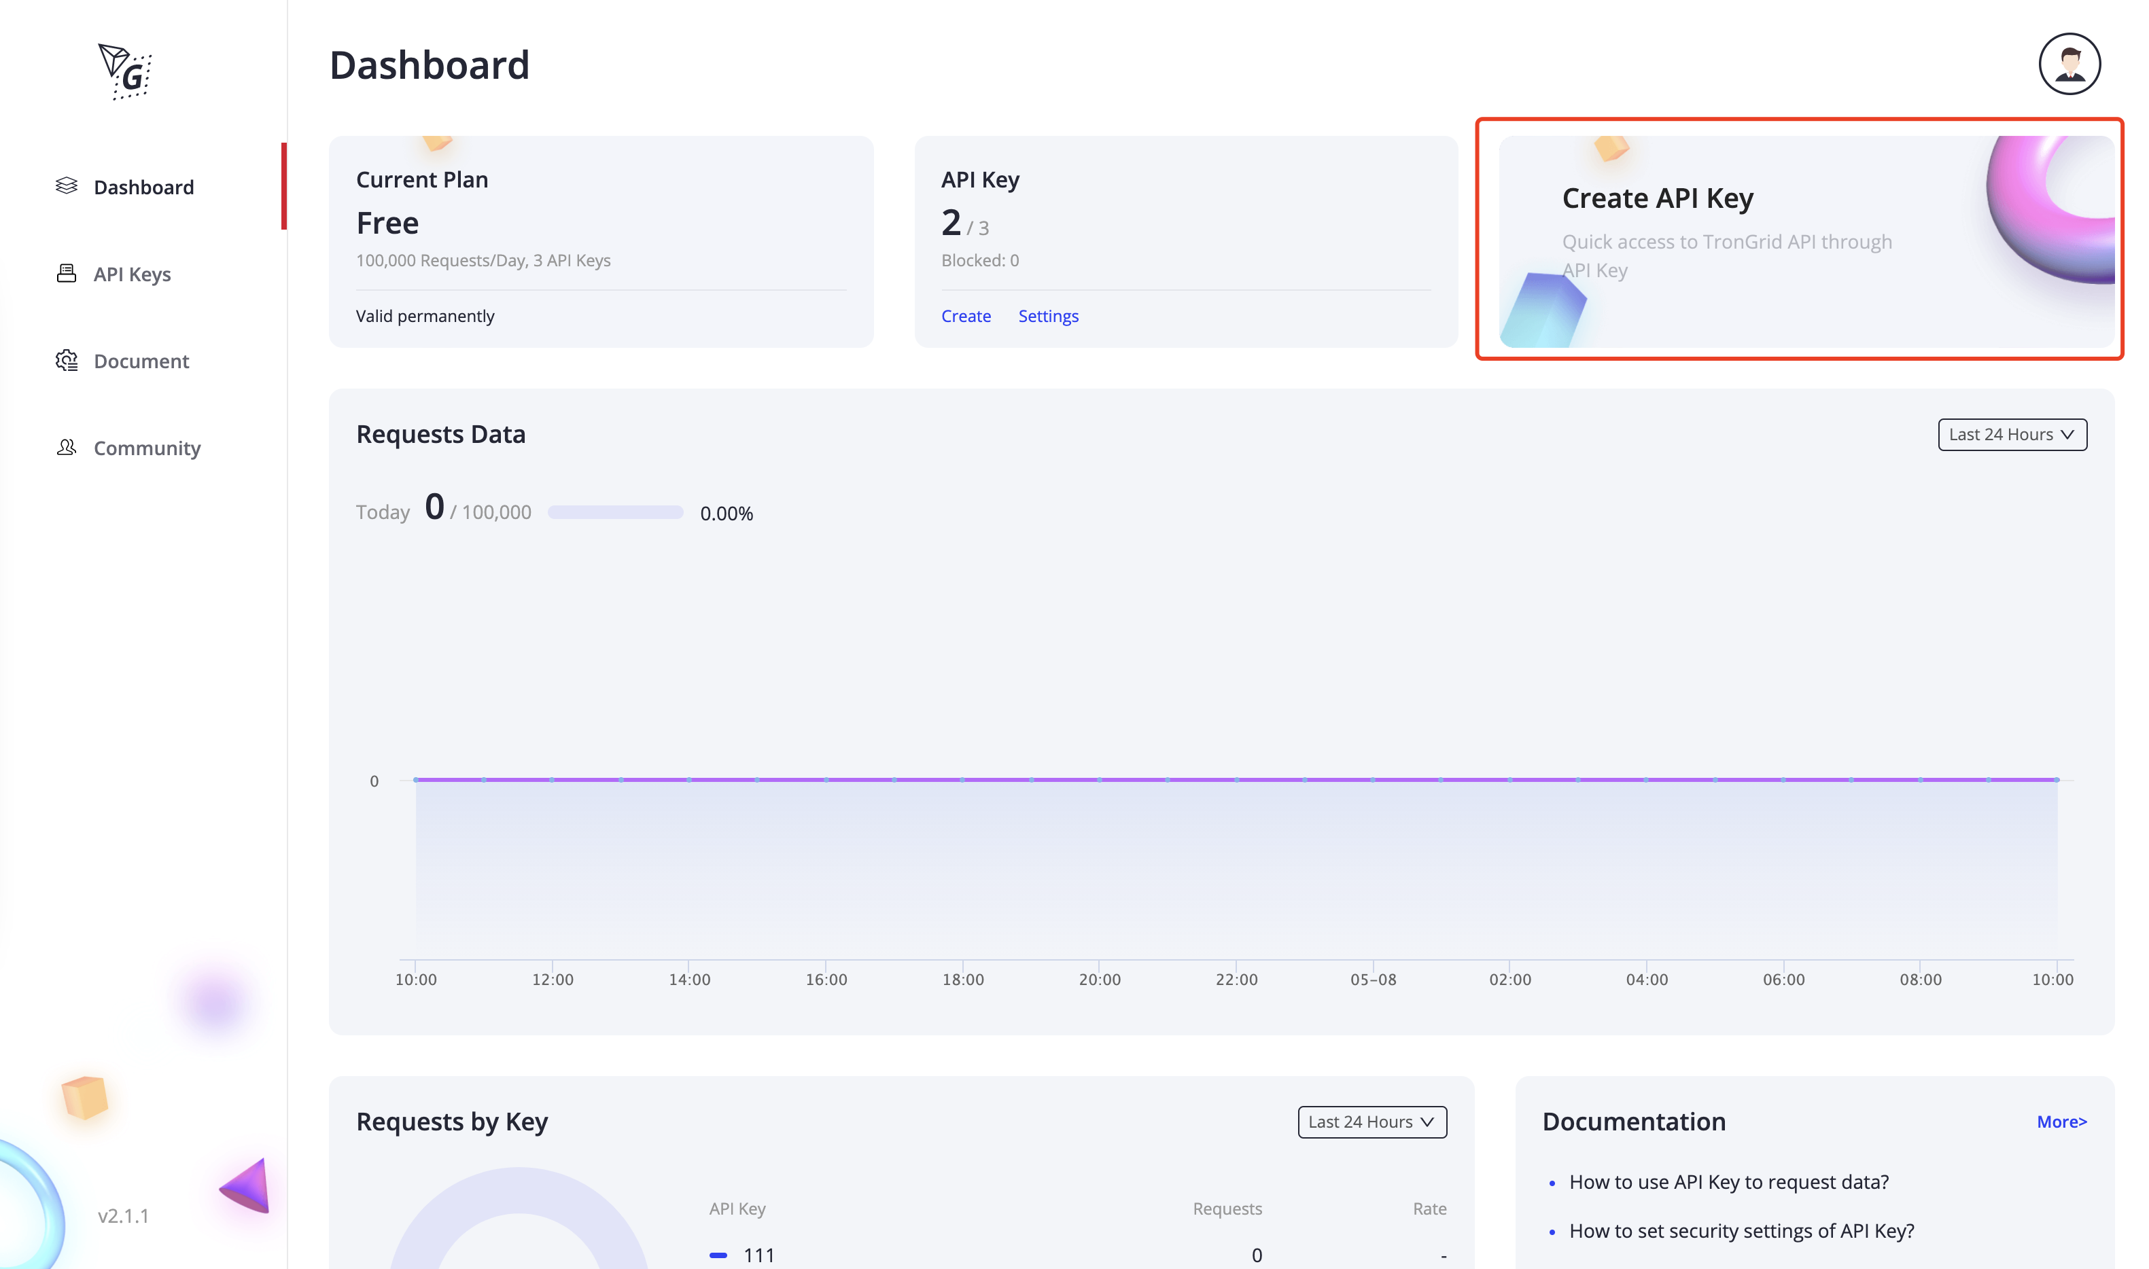2149x1269 pixels.
Task: Open the user avatar menu
Action: pos(2069,63)
